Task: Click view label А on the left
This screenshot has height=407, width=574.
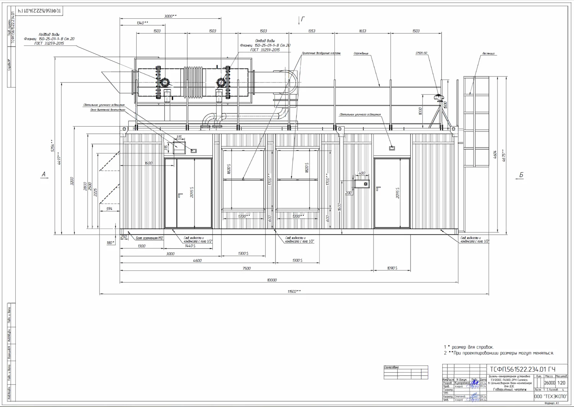Action: pos(44,174)
